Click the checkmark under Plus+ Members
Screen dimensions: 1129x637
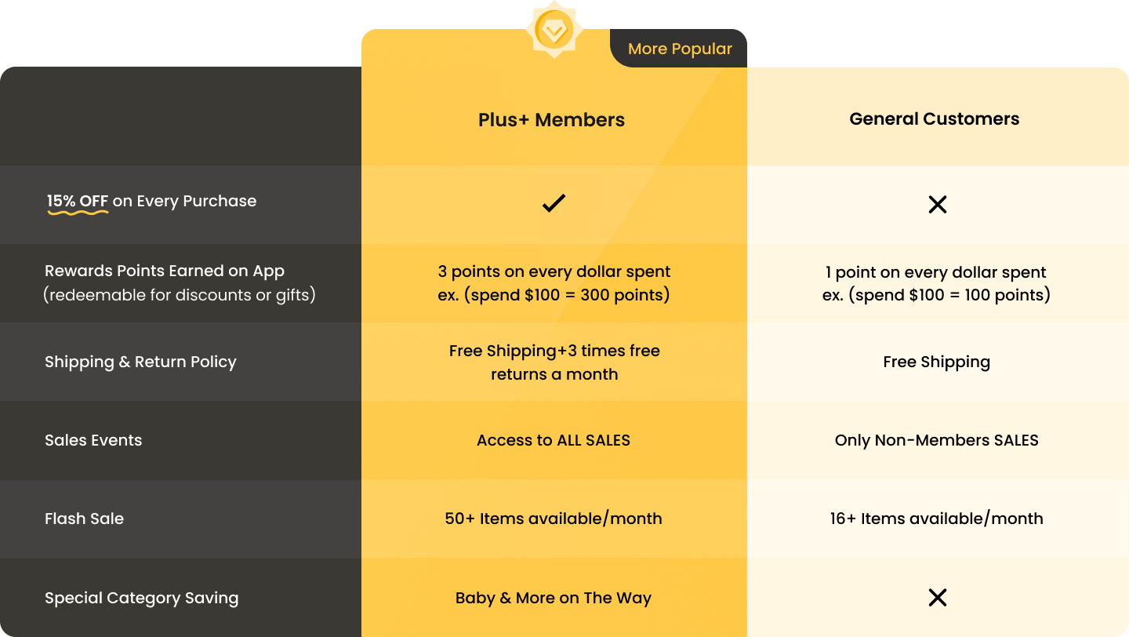pyautogui.click(x=554, y=204)
